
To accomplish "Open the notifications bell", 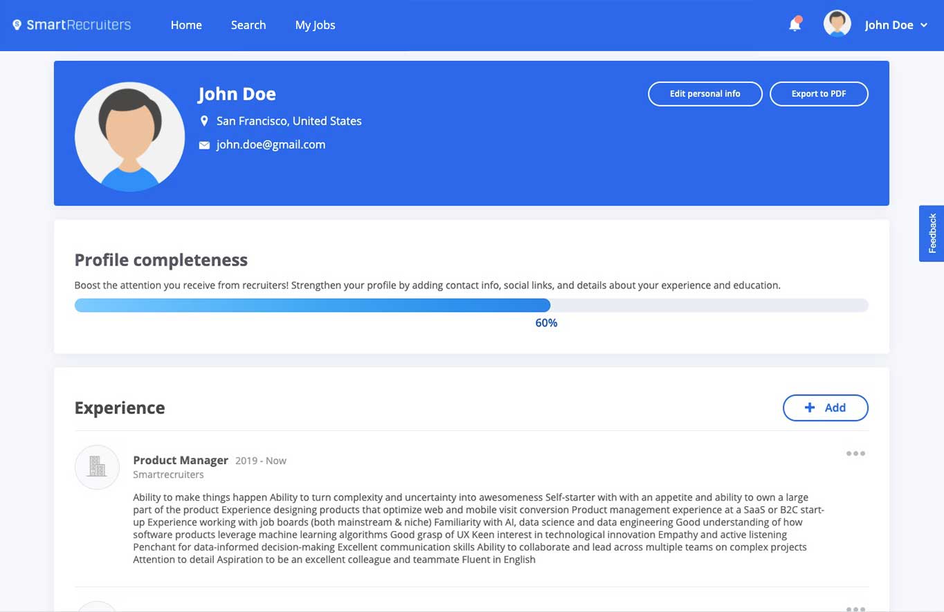I will click(x=795, y=25).
